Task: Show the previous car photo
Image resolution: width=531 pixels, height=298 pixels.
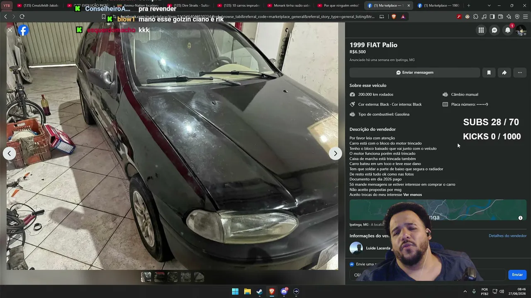Action: coord(9,154)
